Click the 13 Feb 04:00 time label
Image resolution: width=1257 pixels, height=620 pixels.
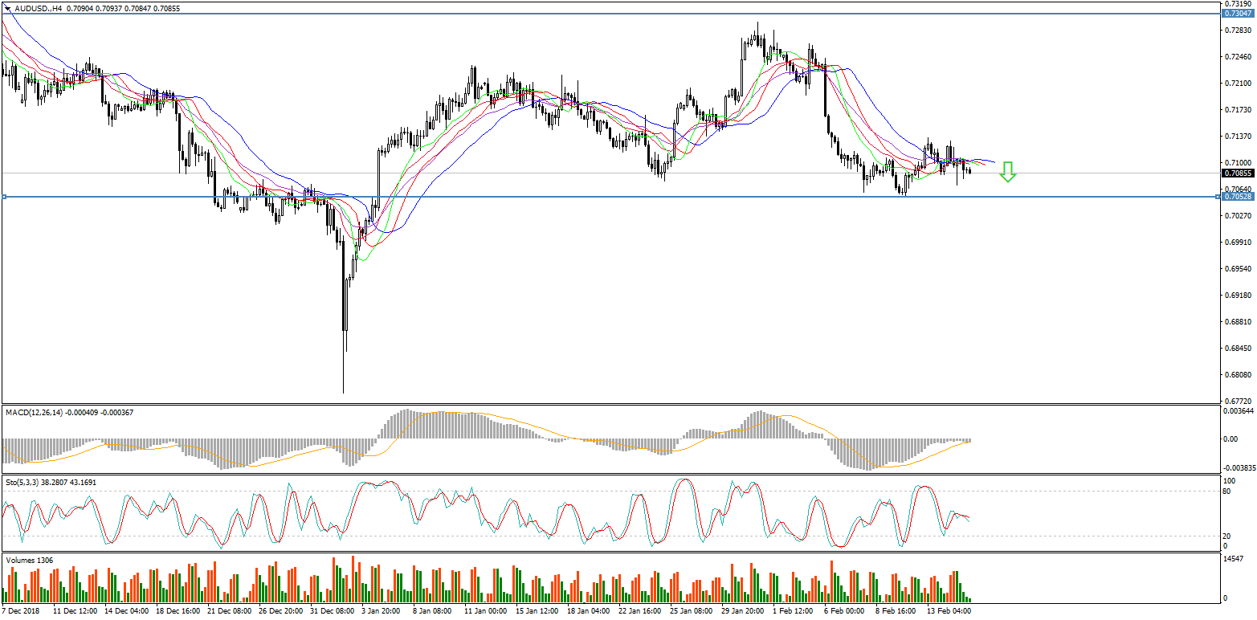point(950,611)
